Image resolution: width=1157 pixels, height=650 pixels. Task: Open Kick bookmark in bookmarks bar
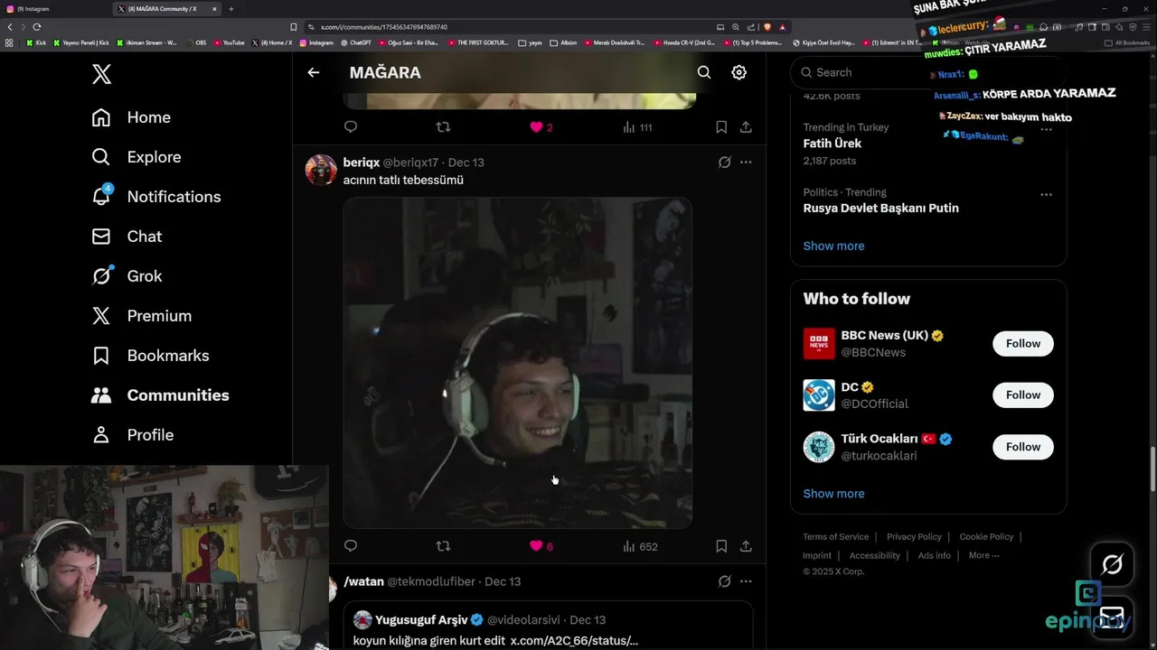(36, 42)
